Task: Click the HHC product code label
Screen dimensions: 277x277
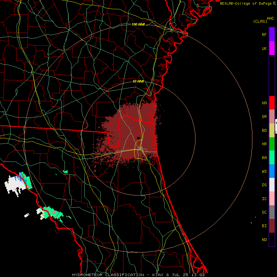Action: click(x=270, y=18)
